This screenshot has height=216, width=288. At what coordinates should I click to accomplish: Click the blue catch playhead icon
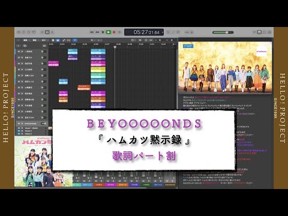(74, 40)
